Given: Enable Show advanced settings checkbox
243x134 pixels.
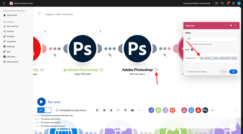Looking at the screenshot, I should [187, 71].
